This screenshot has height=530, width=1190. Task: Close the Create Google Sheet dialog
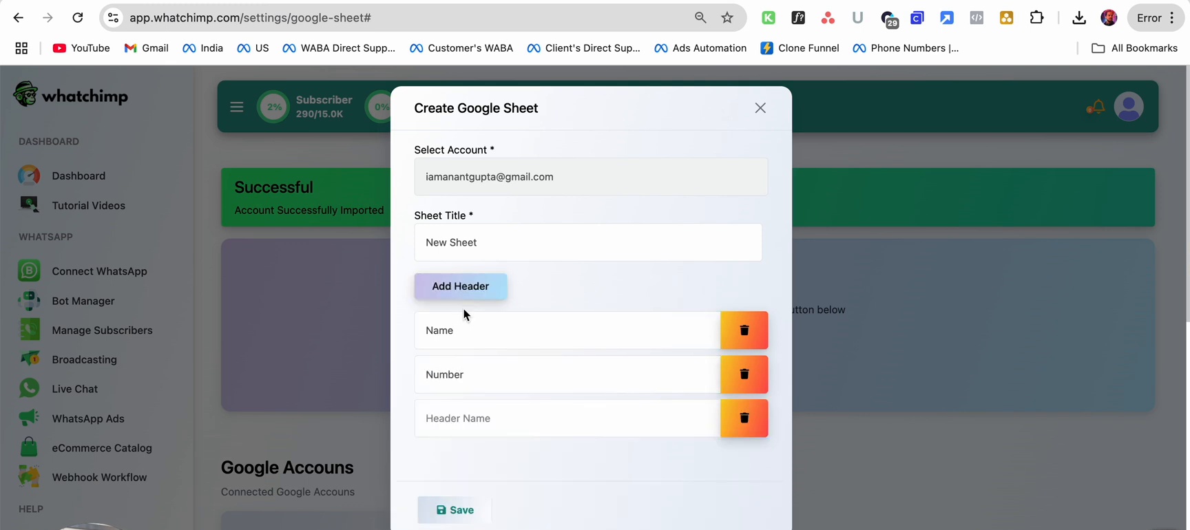point(760,108)
